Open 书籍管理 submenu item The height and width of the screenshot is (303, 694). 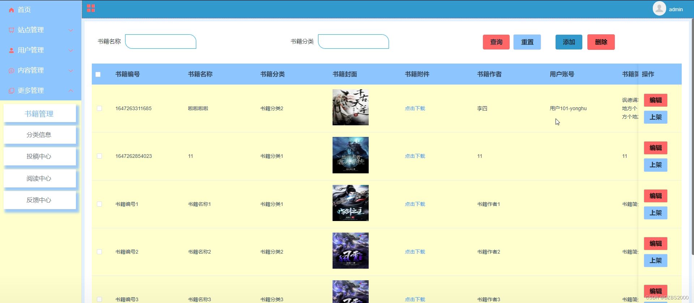coord(40,114)
